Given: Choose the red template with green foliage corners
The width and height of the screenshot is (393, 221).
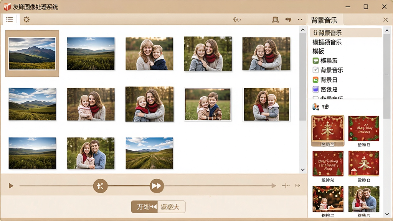Looking at the screenshot, I should tap(364, 129).
